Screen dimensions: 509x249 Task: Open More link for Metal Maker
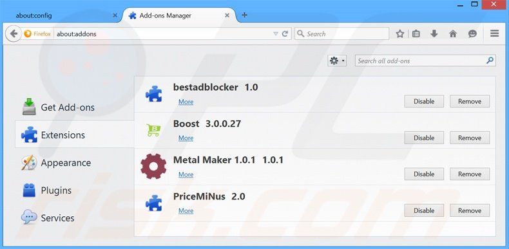tap(186, 174)
